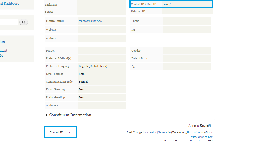Click the Communication Style value Formal

[x=83, y=82]
